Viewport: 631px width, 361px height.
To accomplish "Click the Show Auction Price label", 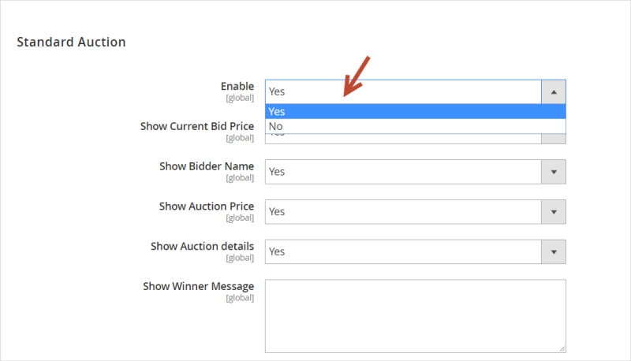I will point(207,207).
